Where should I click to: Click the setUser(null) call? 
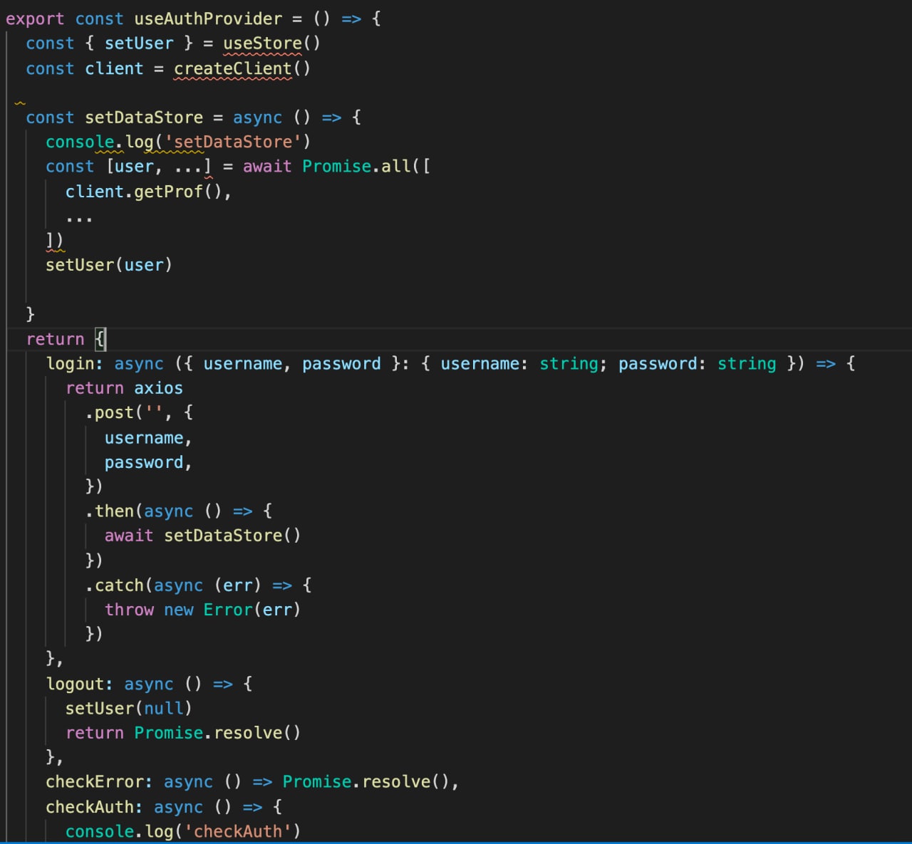(128, 709)
